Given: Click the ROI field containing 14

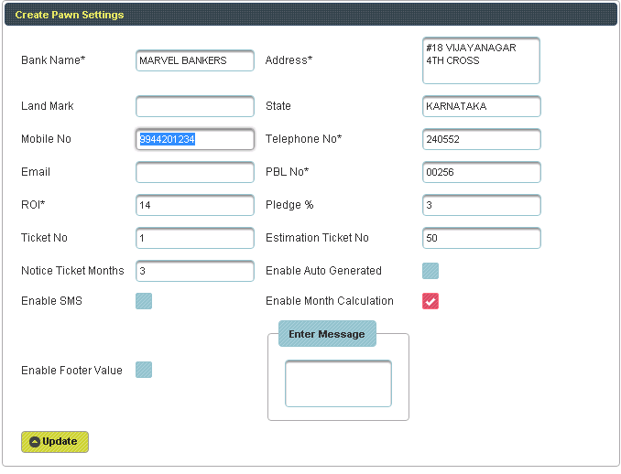Looking at the screenshot, I should [194, 205].
